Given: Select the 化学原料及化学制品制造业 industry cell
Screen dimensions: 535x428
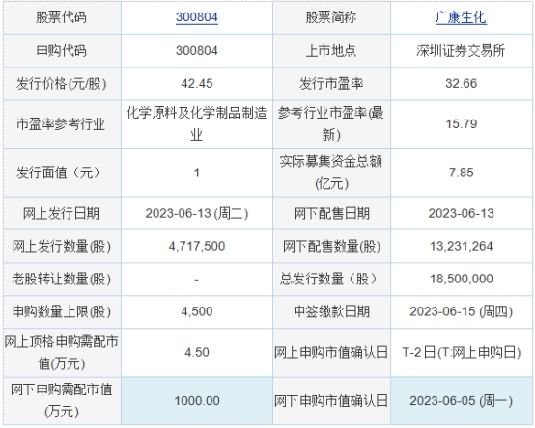Looking at the screenshot, I should coord(197,124).
